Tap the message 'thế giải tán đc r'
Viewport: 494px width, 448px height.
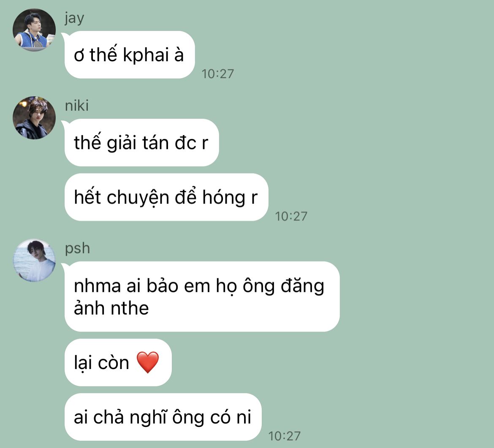(x=141, y=142)
